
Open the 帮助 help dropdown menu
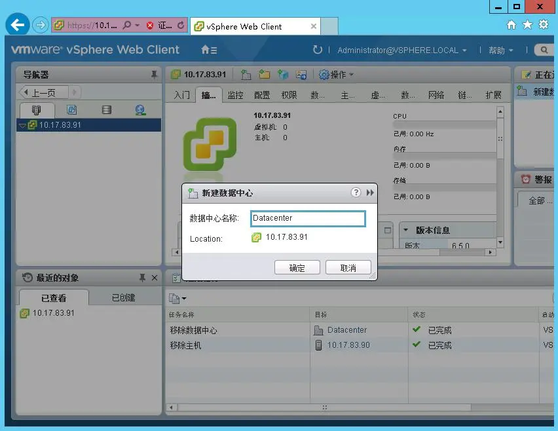click(500, 50)
